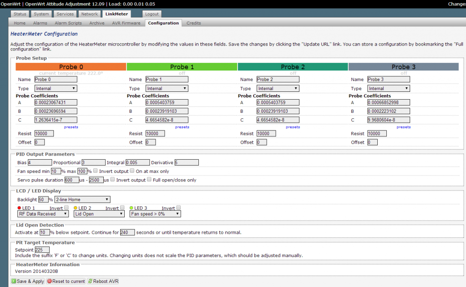Click servo pulse 2500 us field
466x287 pixels.
96,180
